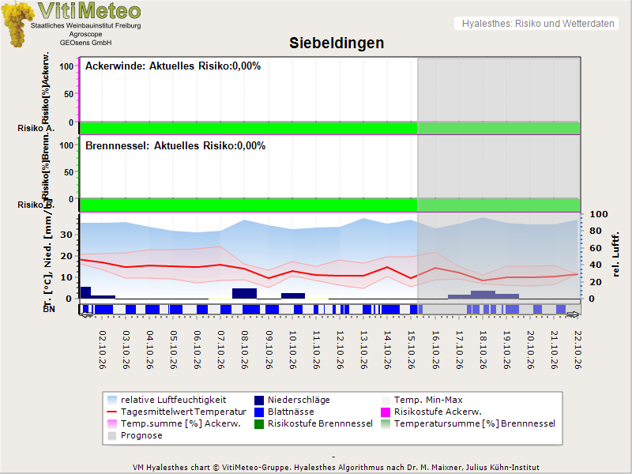This screenshot has width=632, height=474.
Task: Click the relative Luftfeuchtigkeit legend swatch
Action: click(112, 400)
